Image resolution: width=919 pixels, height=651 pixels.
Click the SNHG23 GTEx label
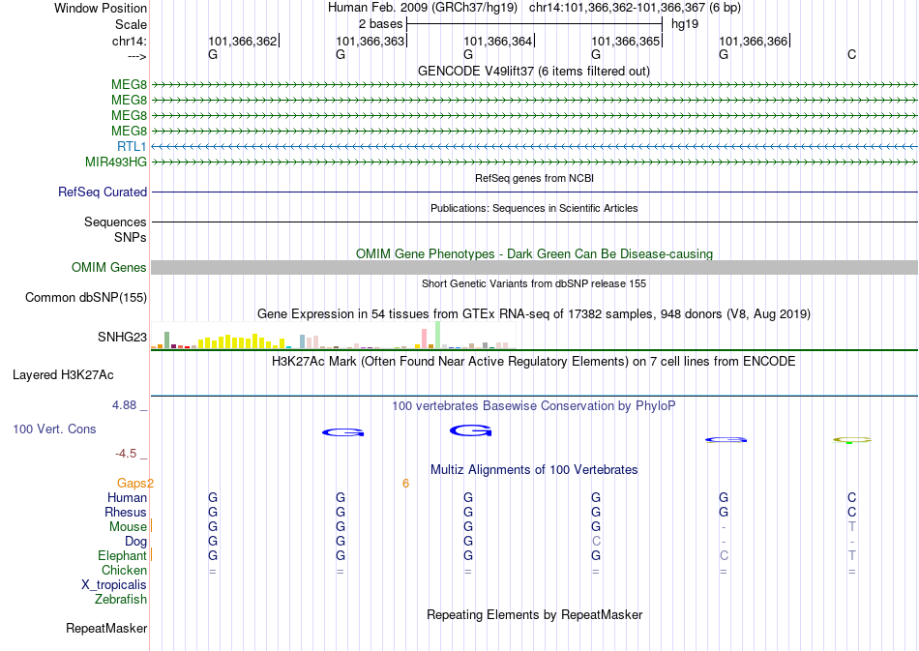122,337
